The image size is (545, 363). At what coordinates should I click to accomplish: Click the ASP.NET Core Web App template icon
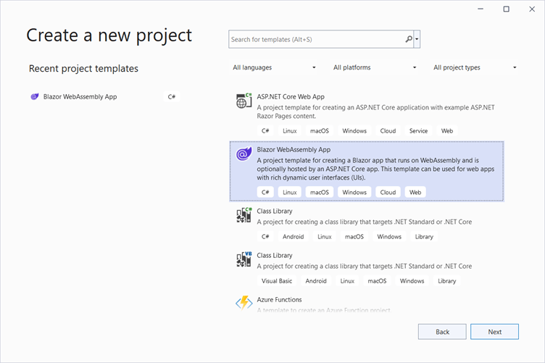click(244, 101)
